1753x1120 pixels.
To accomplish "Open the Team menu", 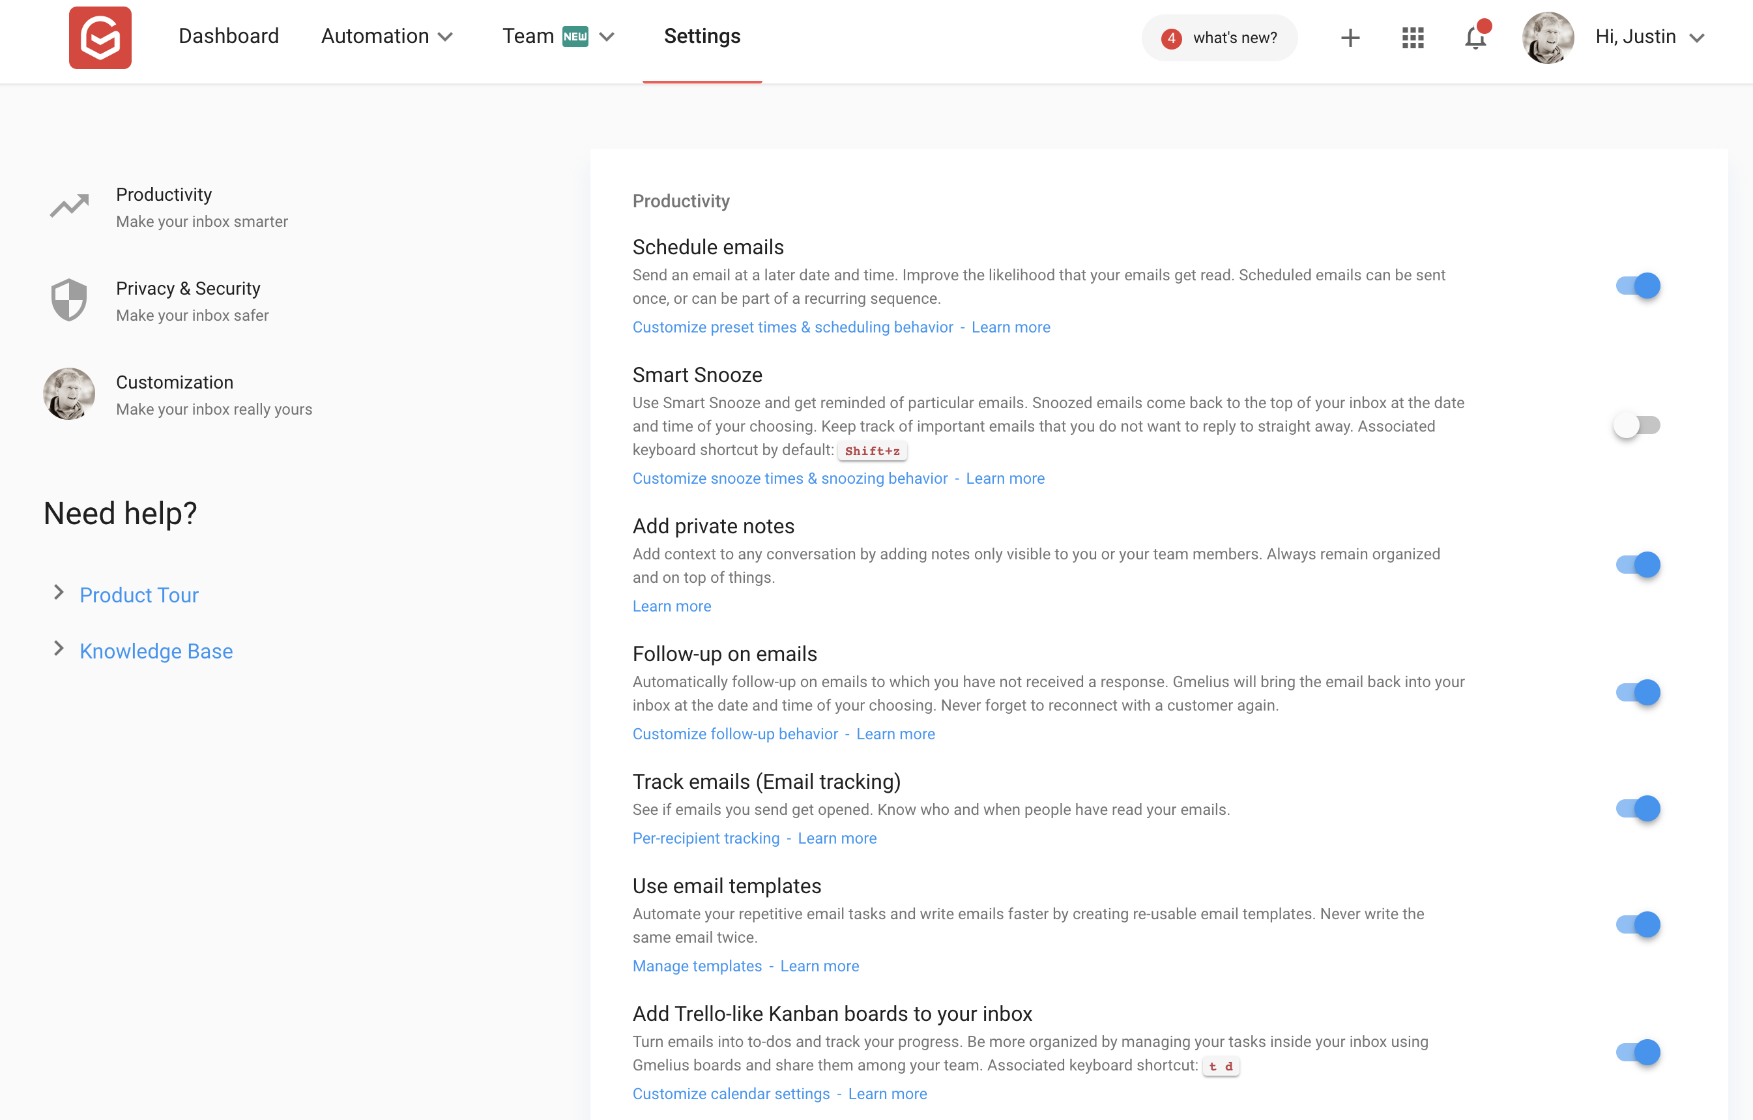I will [x=558, y=37].
